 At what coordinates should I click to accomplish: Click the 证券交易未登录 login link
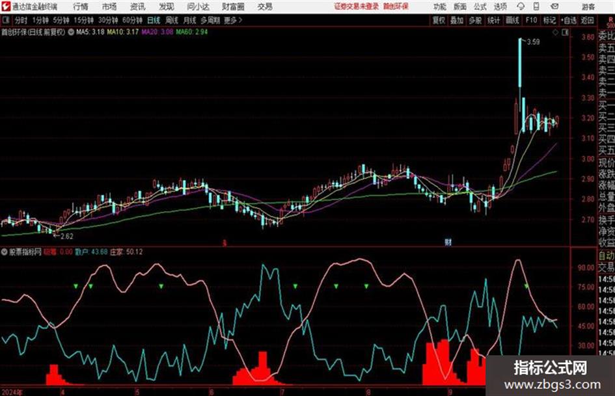click(357, 7)
